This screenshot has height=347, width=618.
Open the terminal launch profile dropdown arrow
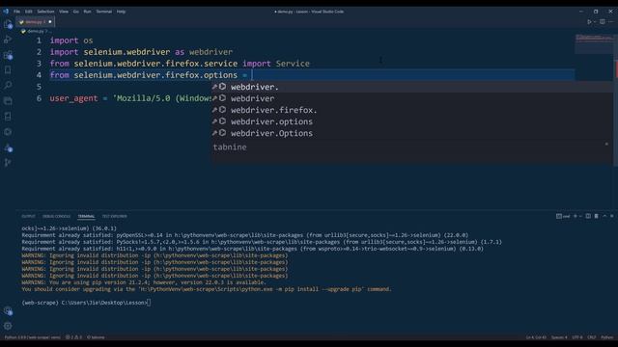pyautogui.click(x=580, y=216)
